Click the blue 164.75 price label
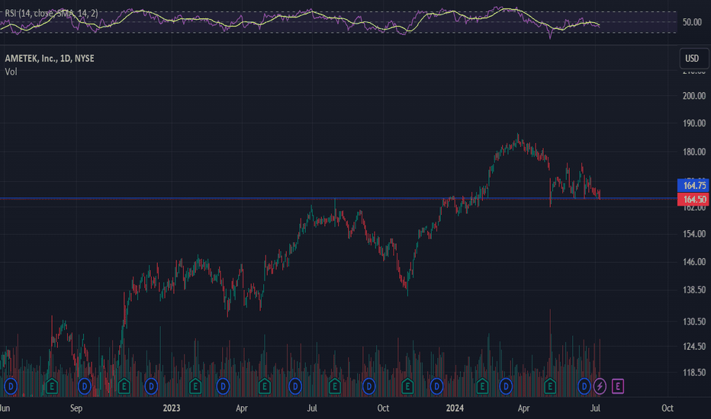The width and height of the screenshot is (711, 419). pos(693,185)
